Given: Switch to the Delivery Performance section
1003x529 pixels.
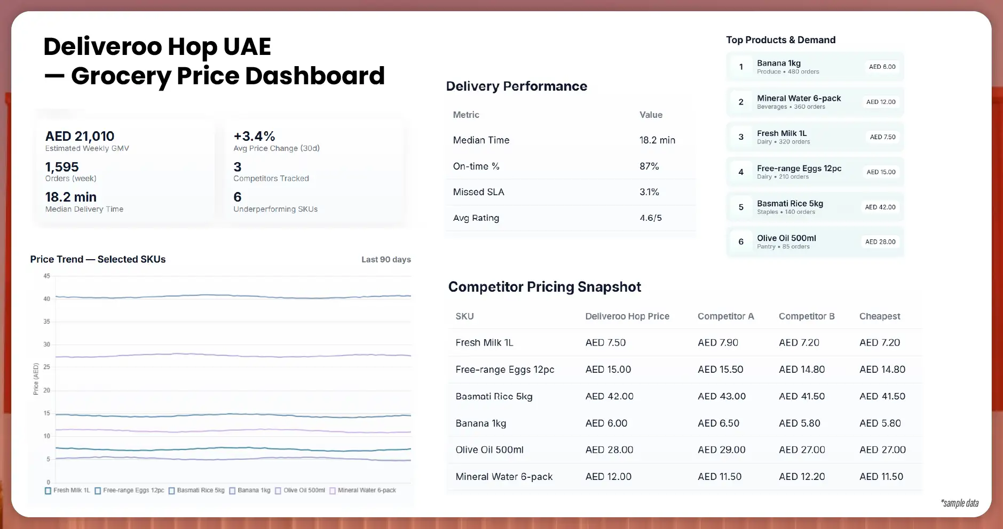Looking at the screenshot, I should coord(517,86).
